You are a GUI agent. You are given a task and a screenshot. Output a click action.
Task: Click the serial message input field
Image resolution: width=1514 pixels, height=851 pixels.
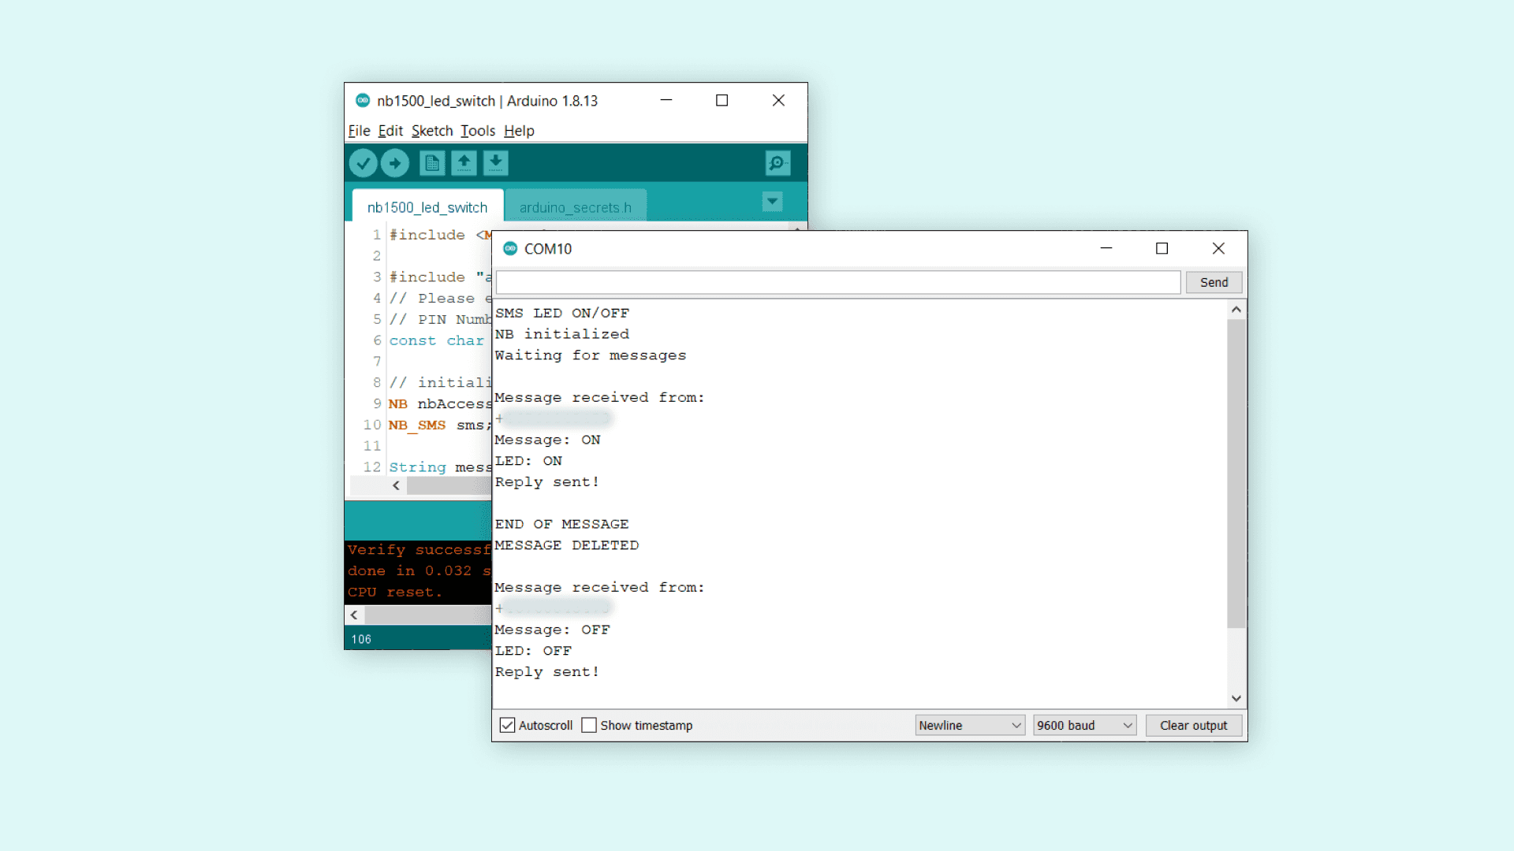837,282
